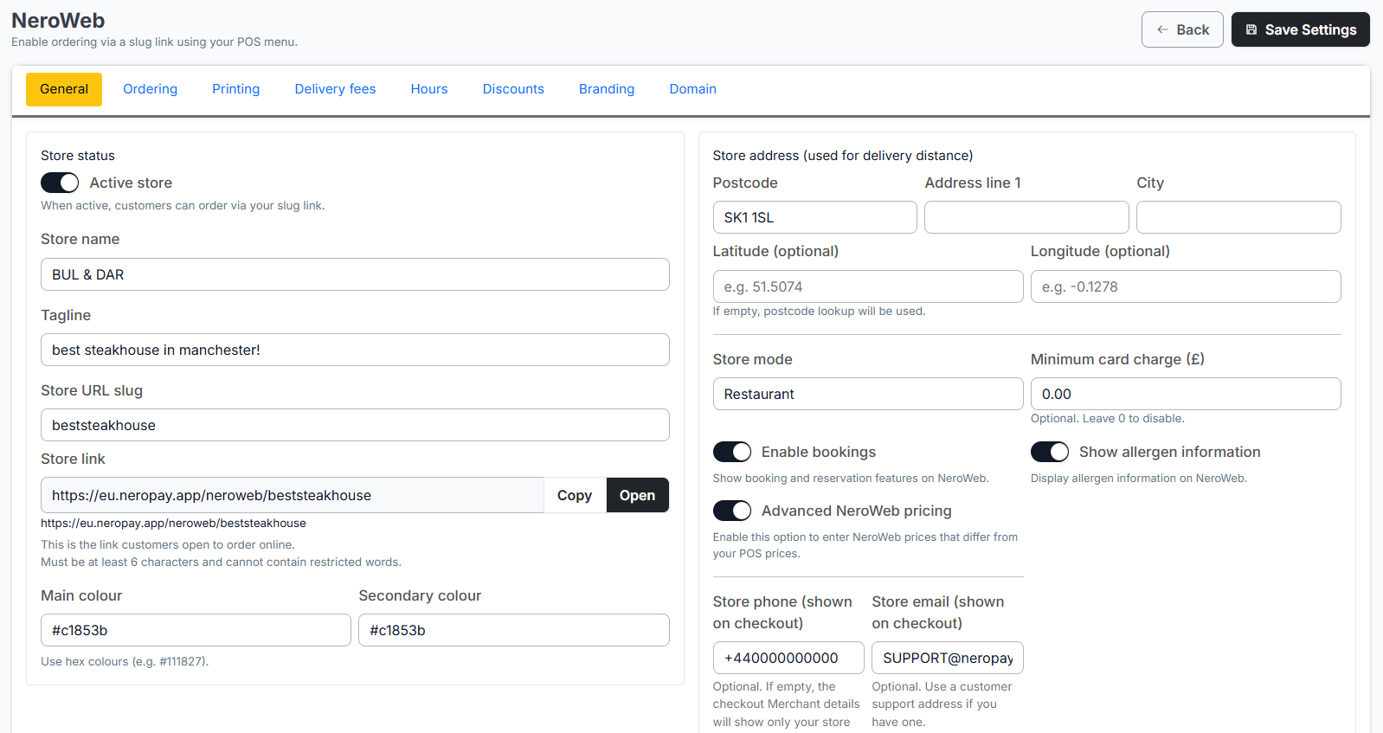Focus the Postcode input field
The width and height of the screenshot is (1383, 733).
(x=814, y=217)
